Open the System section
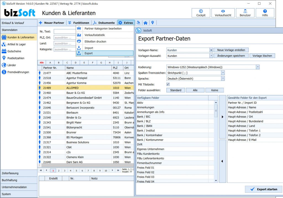The image size is (283, 198). point(19,194)
